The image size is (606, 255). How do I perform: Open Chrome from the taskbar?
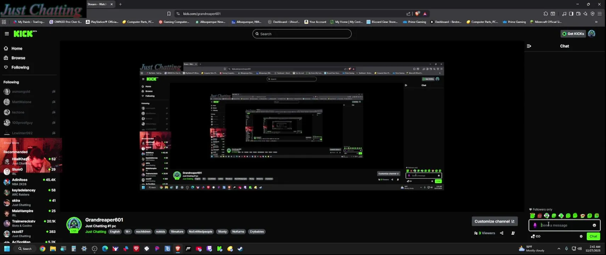coord(43,249)
